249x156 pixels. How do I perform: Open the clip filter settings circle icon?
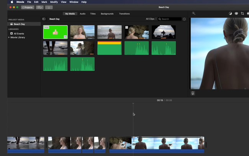pos(184,19)
